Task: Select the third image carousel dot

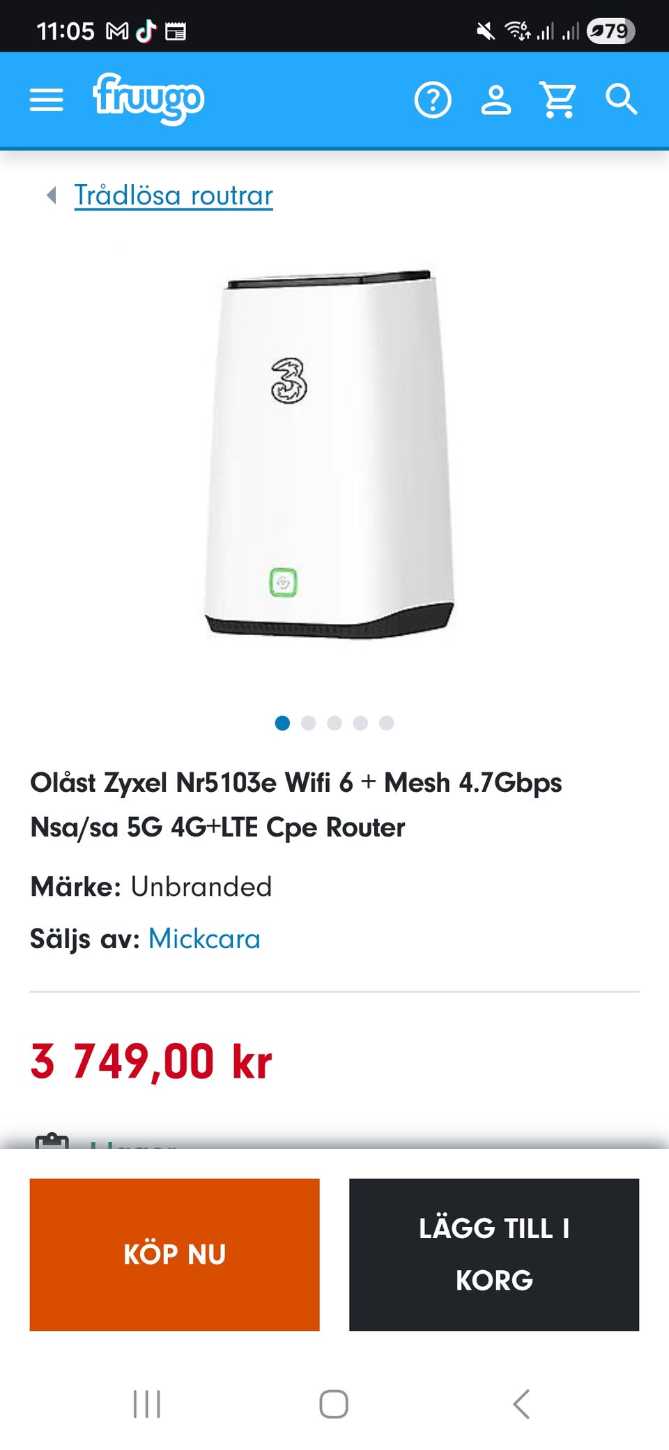Action: tap(334, 723)
